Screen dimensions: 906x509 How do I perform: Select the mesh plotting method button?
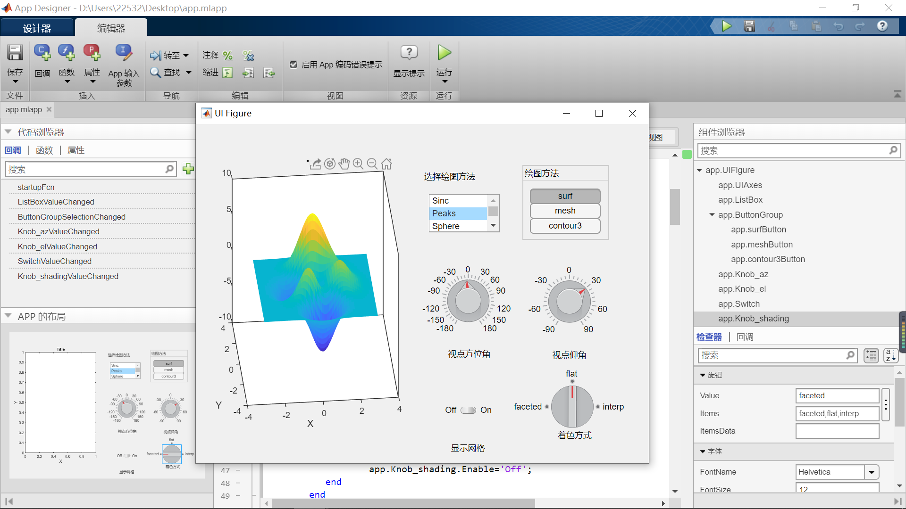pyautogui.click(x=565, y=211)
